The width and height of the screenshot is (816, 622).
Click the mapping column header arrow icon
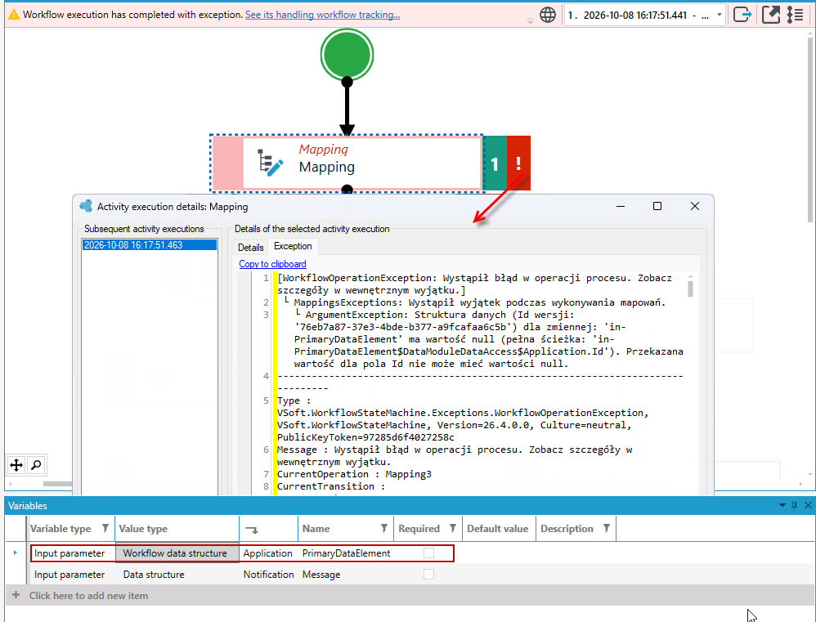pos(252,530)
